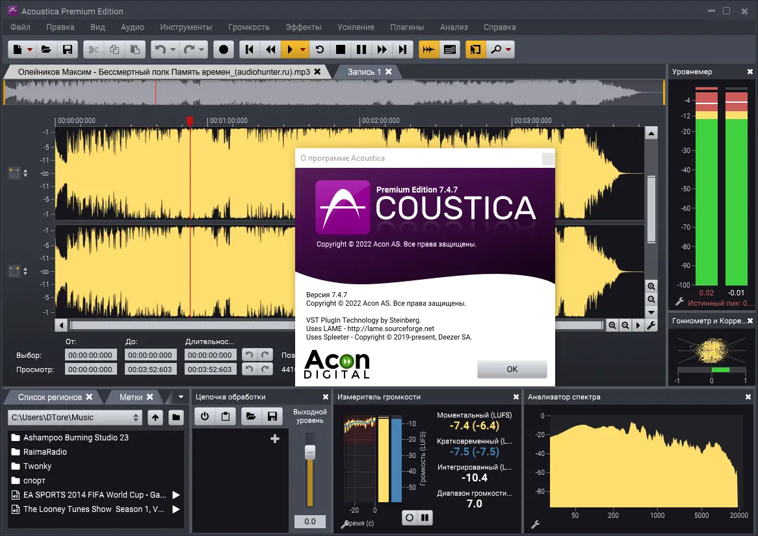This screenshot has height=536, width=758.
Task: Toggle the waveform view icon
Action: tap(428, 49)
